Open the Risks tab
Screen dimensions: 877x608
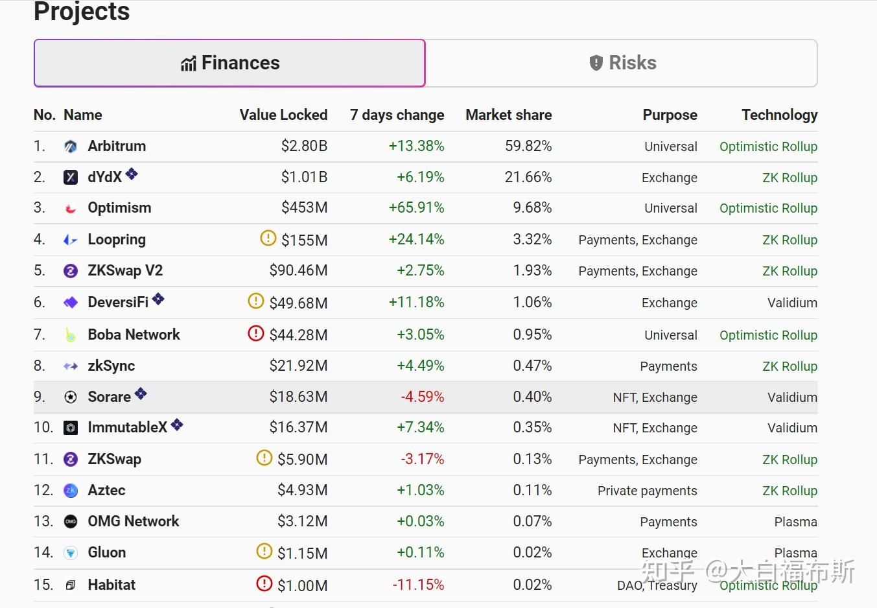(x=622, y=63)
